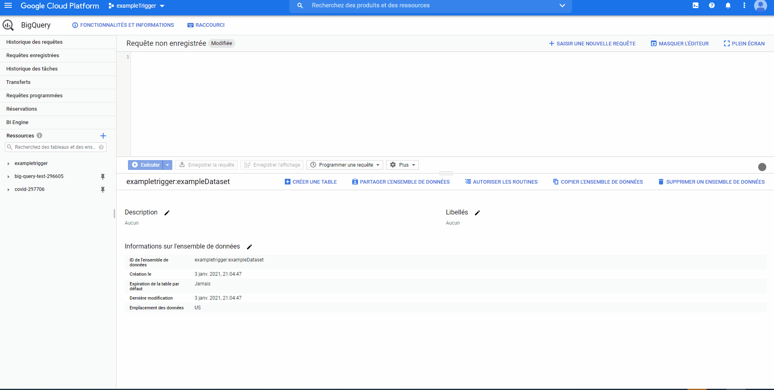Image resolution: width=774 pixels, height=390 pixels.
Task: Click Masquer l'éditeur
Action: [x=680, y=43]
